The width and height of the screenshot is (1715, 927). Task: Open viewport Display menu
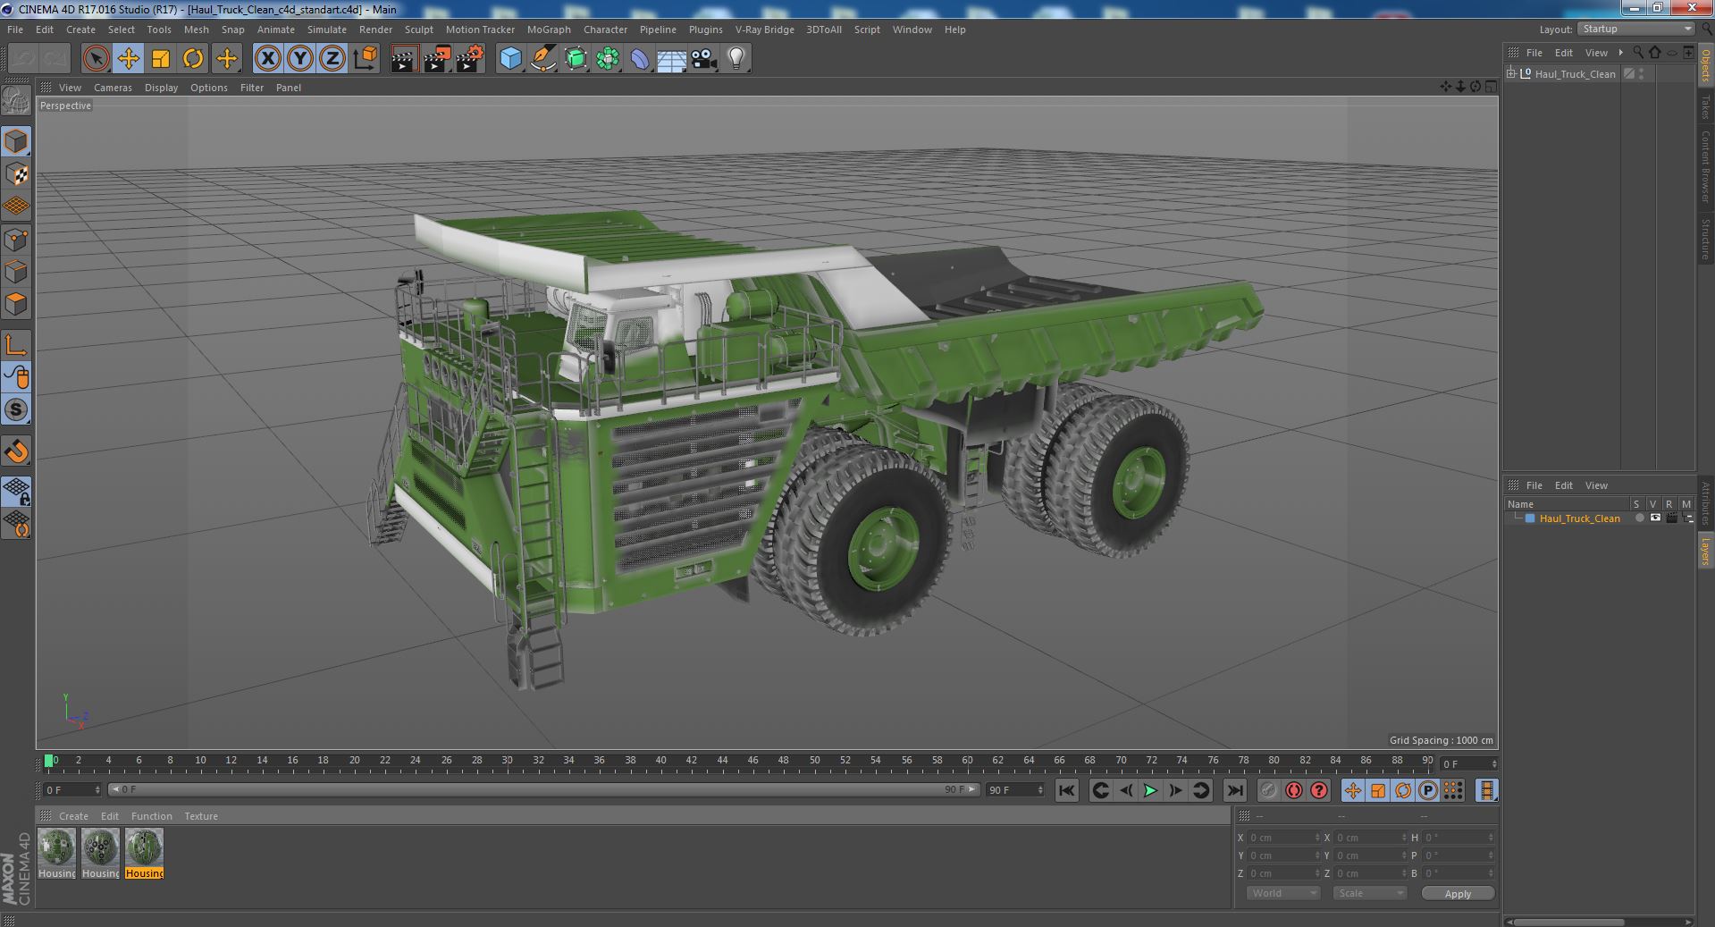pos(161,88)
